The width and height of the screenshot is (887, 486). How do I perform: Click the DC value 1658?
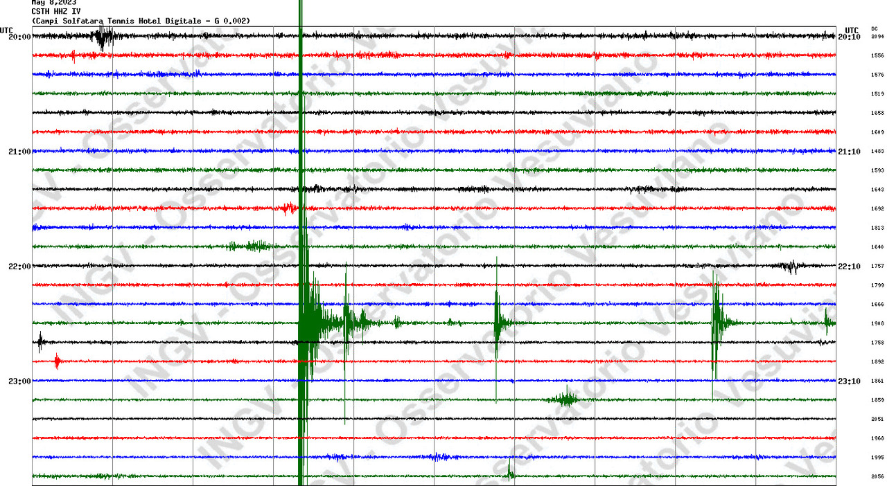[x=877, y=113]
